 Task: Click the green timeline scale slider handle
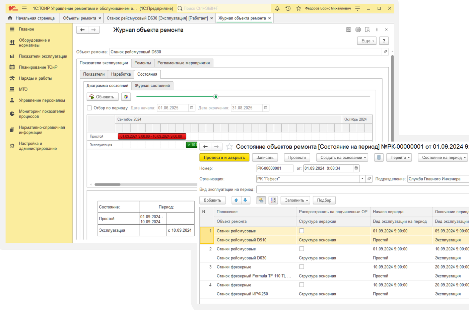click(x=216, y=97)
